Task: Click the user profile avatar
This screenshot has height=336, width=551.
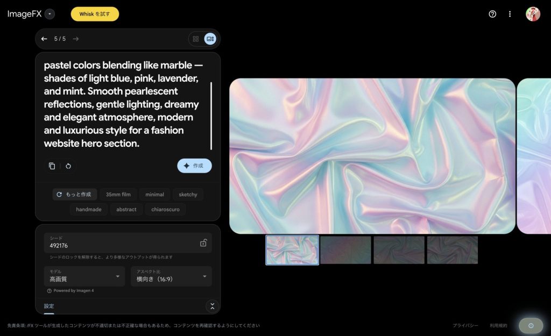Action: (533, 14)
